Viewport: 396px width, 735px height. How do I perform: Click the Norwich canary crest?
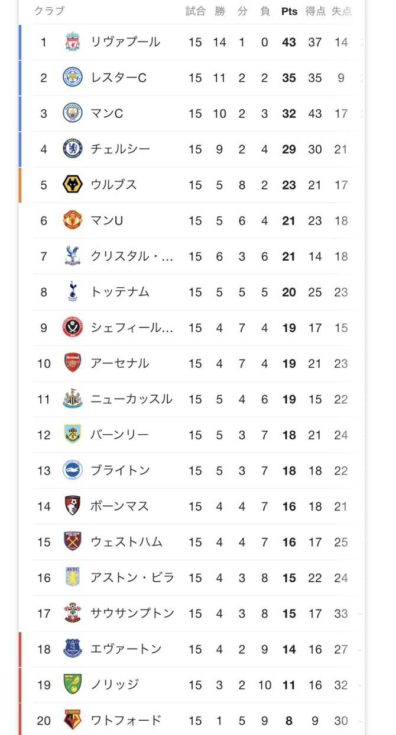click(73, 685)
